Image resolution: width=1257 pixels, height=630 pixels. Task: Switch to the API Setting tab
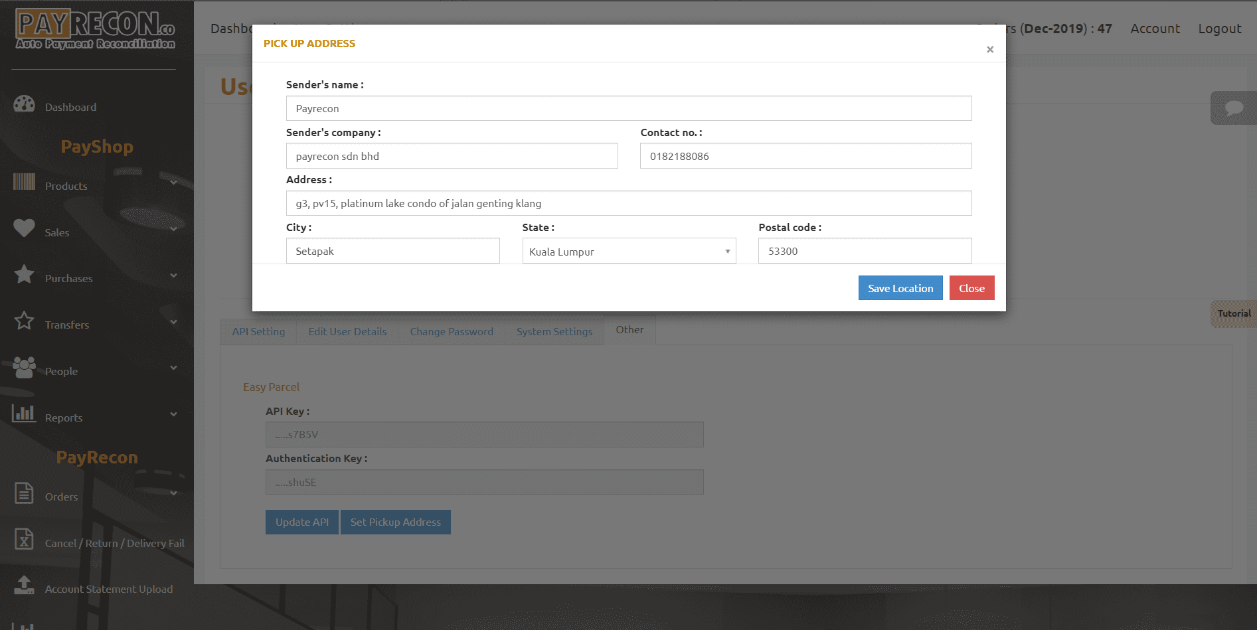(x=258, y=331)
